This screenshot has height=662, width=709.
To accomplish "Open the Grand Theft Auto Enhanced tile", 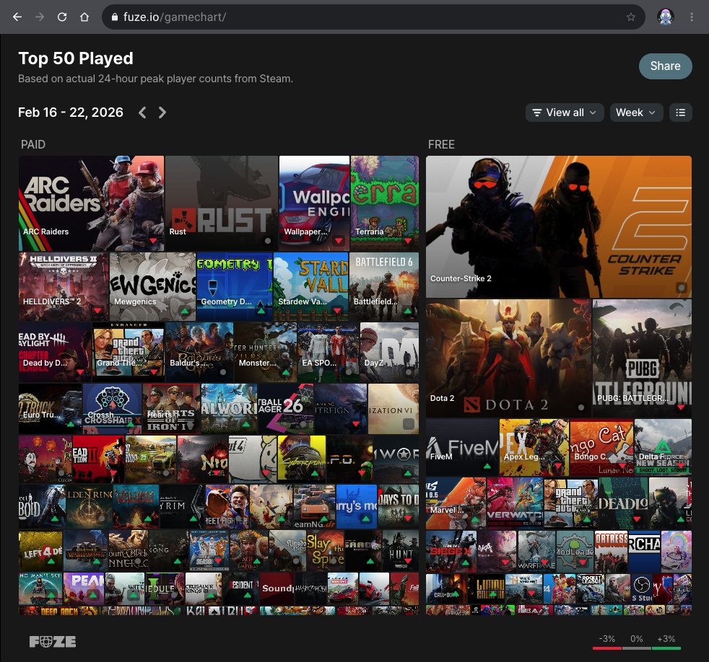I will point(129,352).
